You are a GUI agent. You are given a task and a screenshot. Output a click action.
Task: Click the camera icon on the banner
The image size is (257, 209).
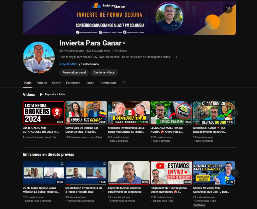(x=227, y=9)
